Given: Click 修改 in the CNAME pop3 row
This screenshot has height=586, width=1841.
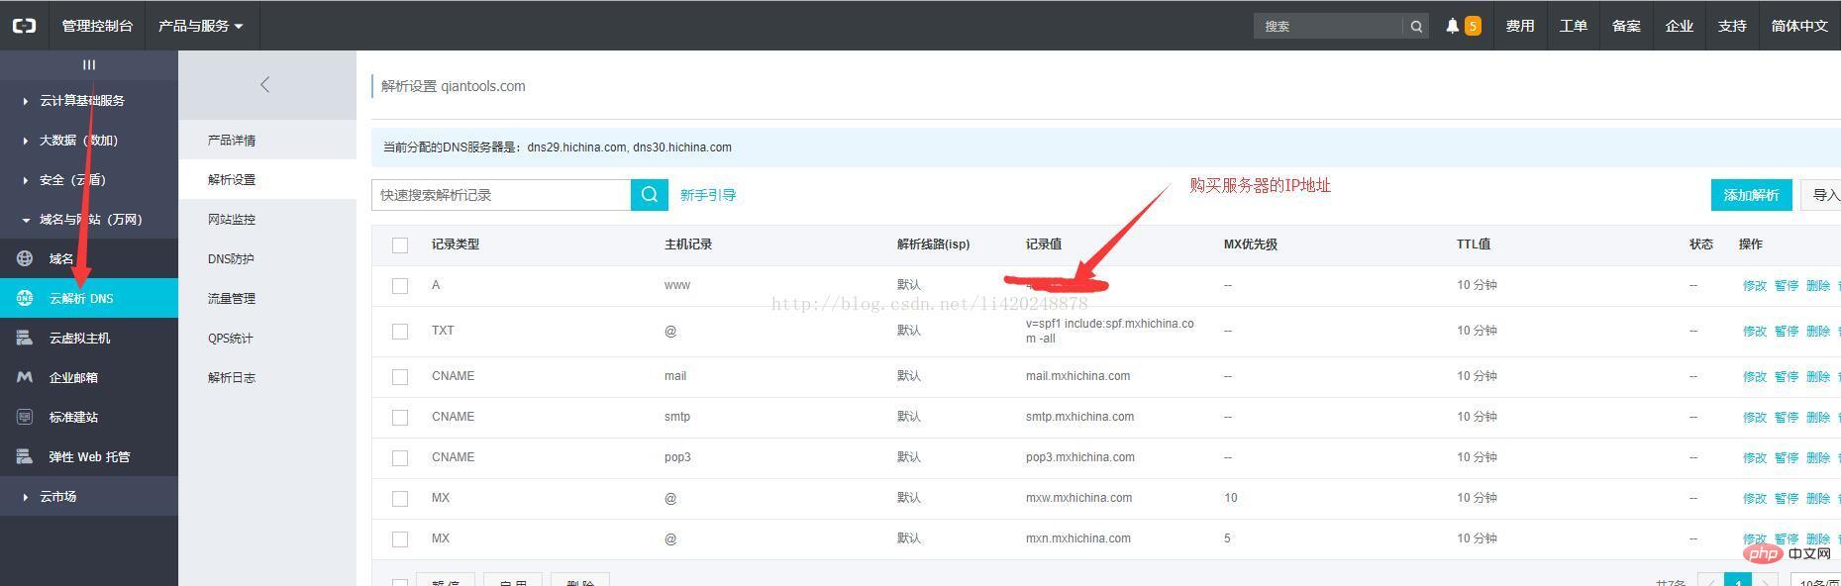Looking at the screenshot, I should (x=1754, y=457).
